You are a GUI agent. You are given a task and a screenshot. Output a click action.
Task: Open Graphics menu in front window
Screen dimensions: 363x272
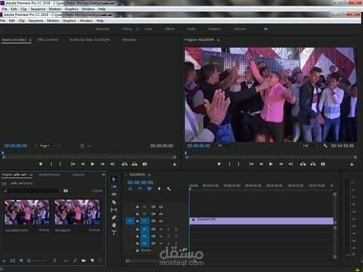pos(70,20)
